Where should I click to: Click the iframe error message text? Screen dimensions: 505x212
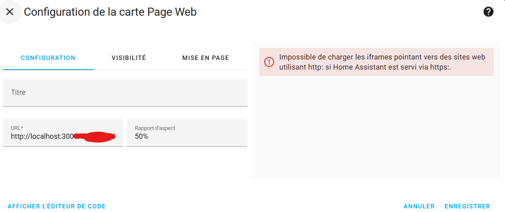click(382, 62)
